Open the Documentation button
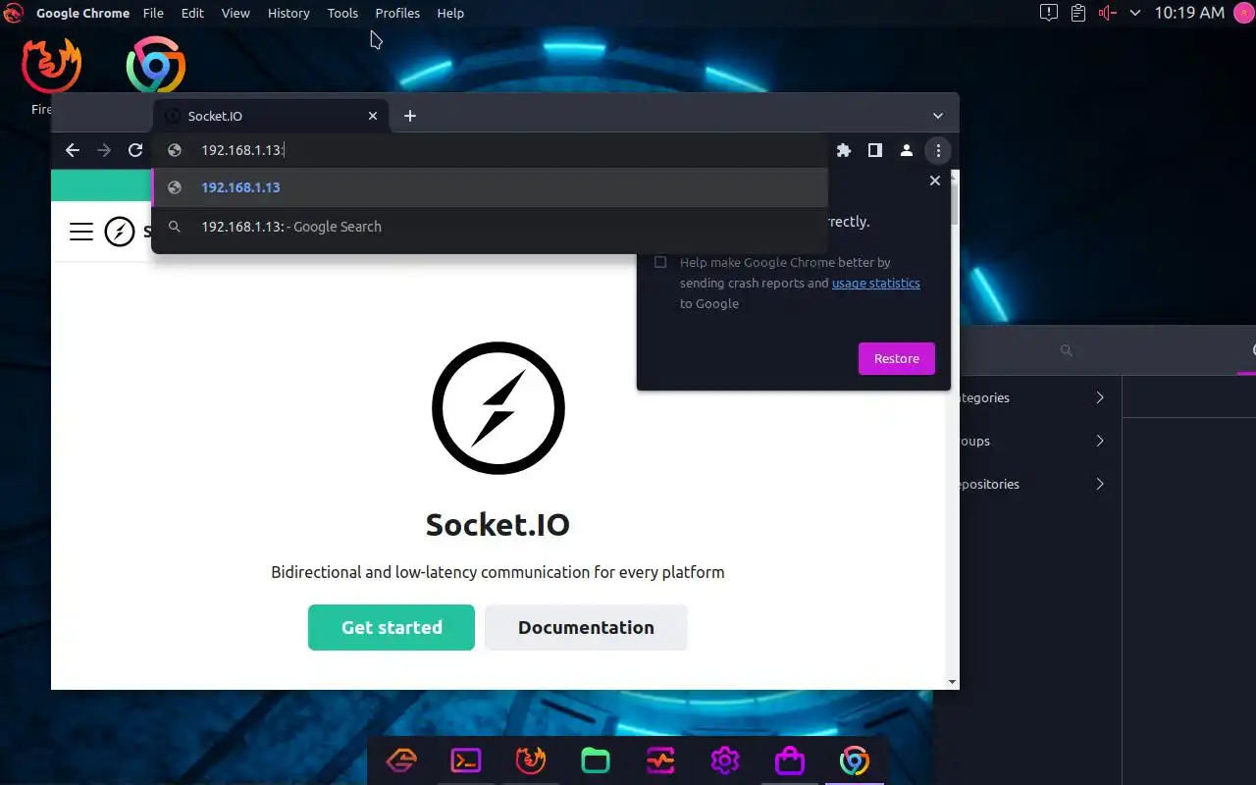 point(586,627)
